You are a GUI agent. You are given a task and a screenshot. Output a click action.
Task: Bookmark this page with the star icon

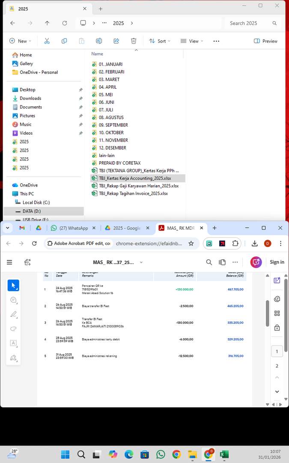coord(191,244)
